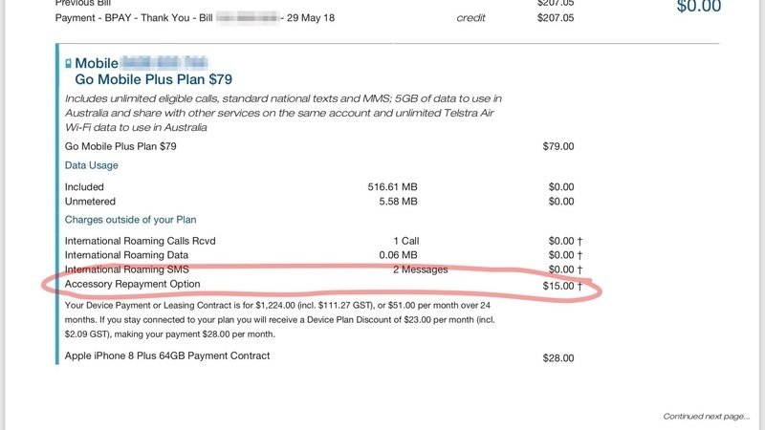Image resolution: width=765 pixels, height=430 pixels.
Task: Click the large $0.00 total at top right
Action: [701, 7]
